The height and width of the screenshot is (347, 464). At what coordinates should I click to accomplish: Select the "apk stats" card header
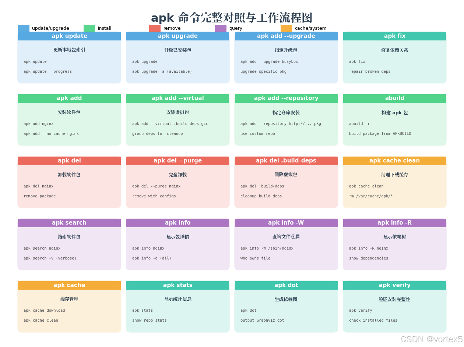(178, 285)
